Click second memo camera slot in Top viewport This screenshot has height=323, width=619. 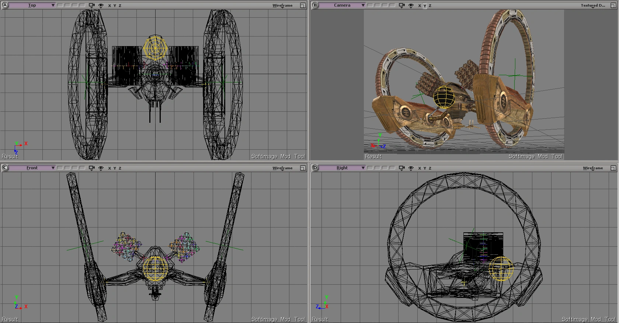click(x=67, y=6)
